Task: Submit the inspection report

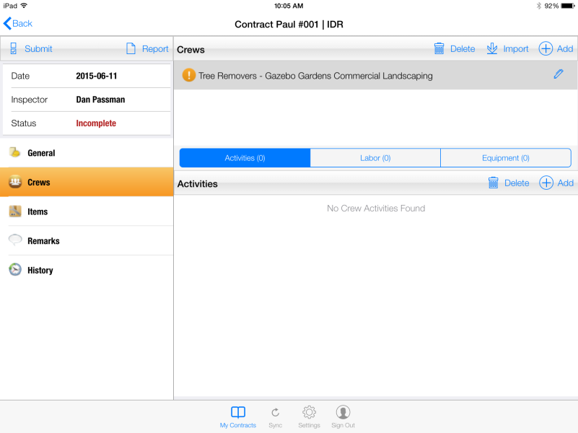Action: (31, 49)
